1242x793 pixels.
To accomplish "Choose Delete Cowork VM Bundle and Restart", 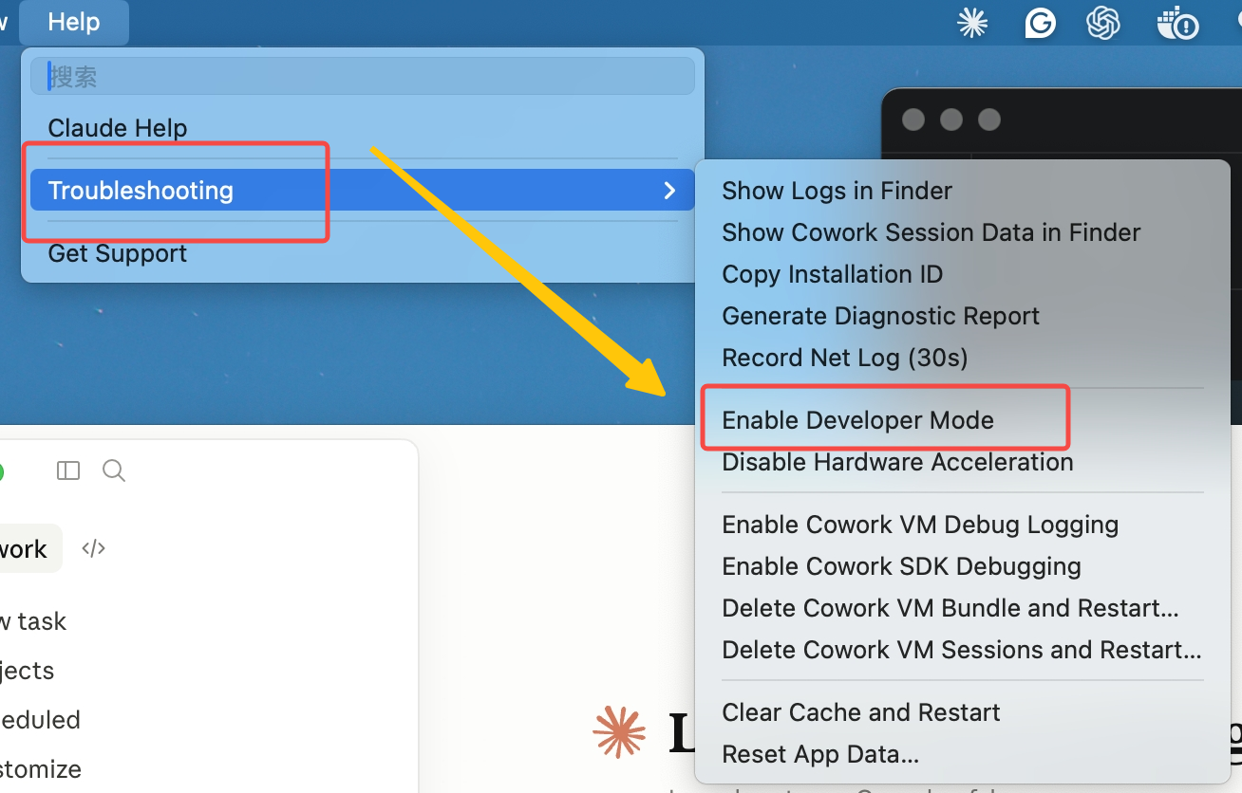I will click(x=950, y=608).
